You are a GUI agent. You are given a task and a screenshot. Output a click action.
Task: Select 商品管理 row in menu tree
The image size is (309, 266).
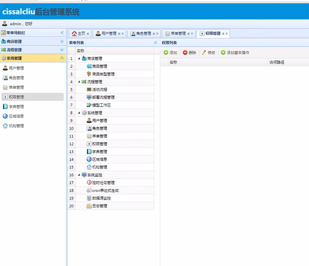coord(111,66)
